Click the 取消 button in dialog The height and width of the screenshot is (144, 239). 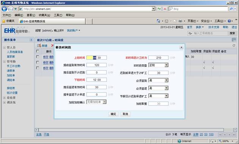(x=125, y=114)
